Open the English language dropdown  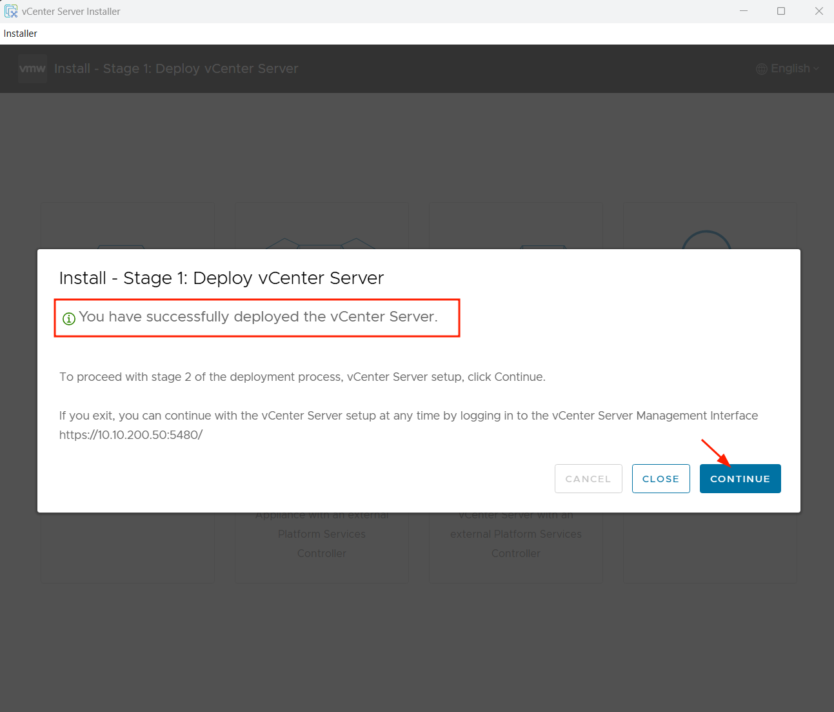pos(788,68)
